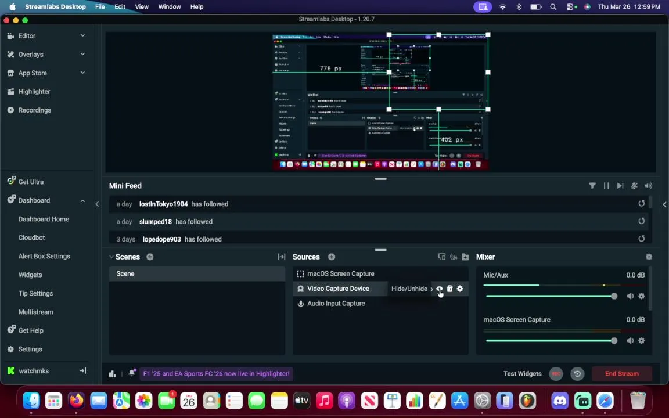Open FL Studio from the Dock
This screenshot has height=418, width=669.
click(x=527, y=401)
